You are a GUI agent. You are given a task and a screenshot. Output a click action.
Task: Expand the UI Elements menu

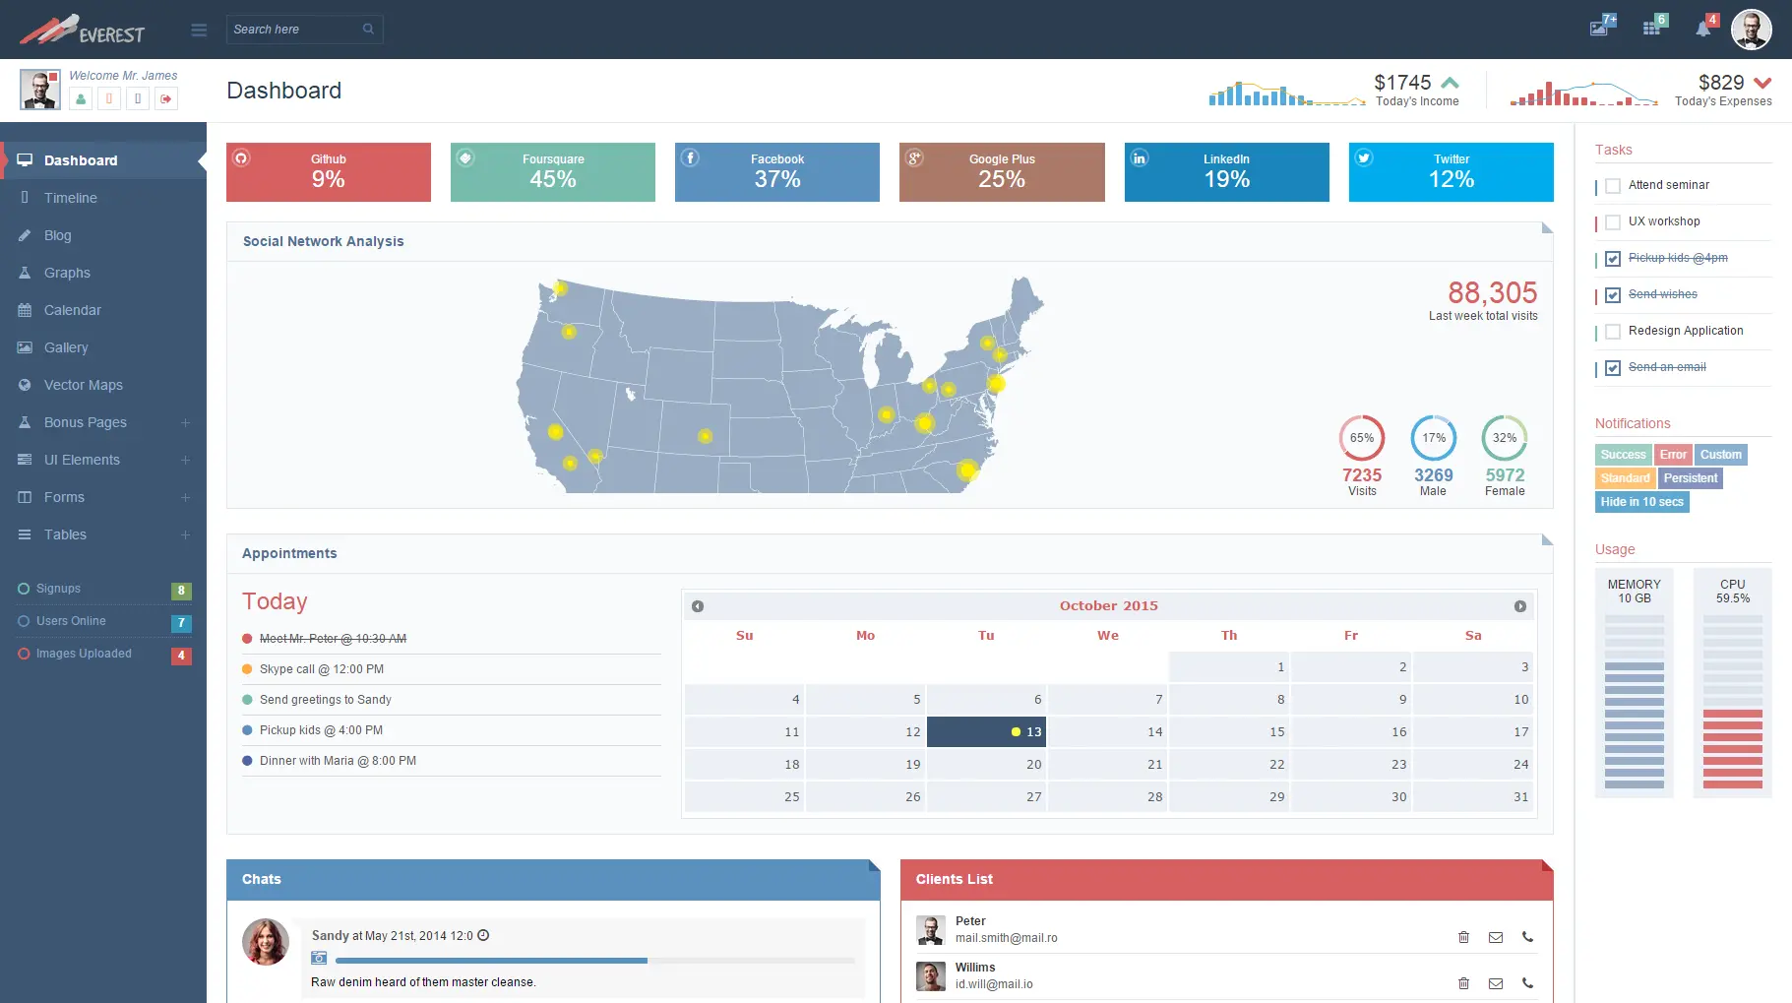click(x=185, y=460)
